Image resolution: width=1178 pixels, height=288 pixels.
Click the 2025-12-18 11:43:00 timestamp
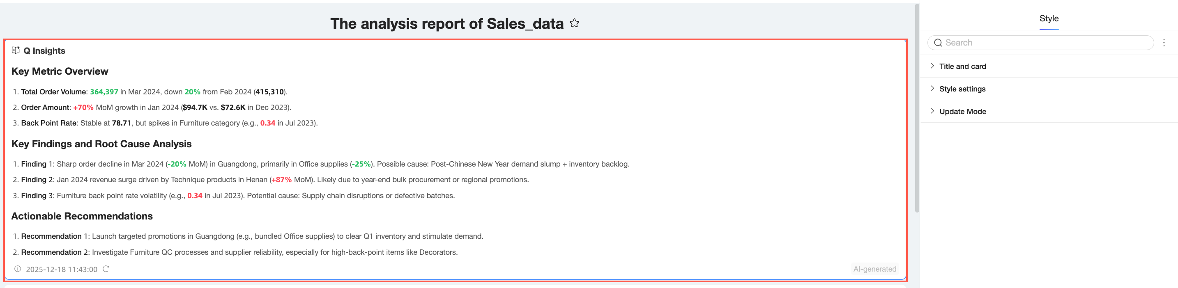62,269
